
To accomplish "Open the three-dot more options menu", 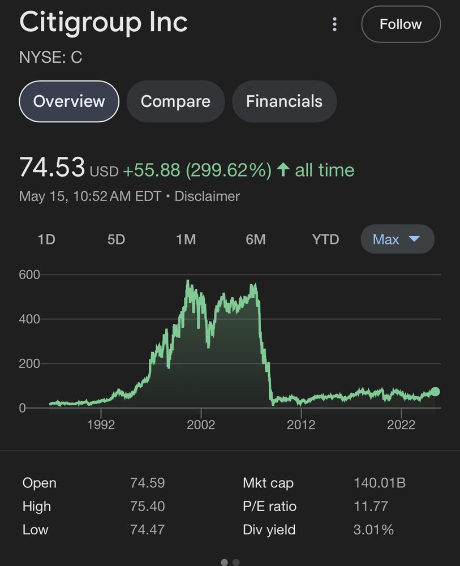I will click(335, 24).
